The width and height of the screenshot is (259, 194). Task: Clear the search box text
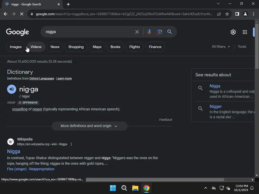[137, 32]
